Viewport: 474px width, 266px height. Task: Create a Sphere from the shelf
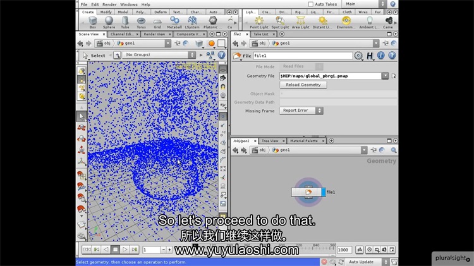click(109, 22)
